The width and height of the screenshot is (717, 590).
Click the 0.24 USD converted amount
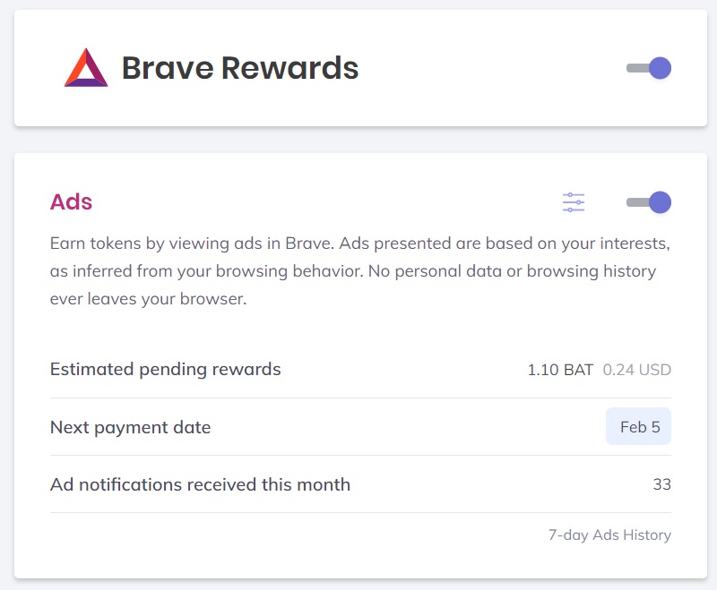point(636,370)
